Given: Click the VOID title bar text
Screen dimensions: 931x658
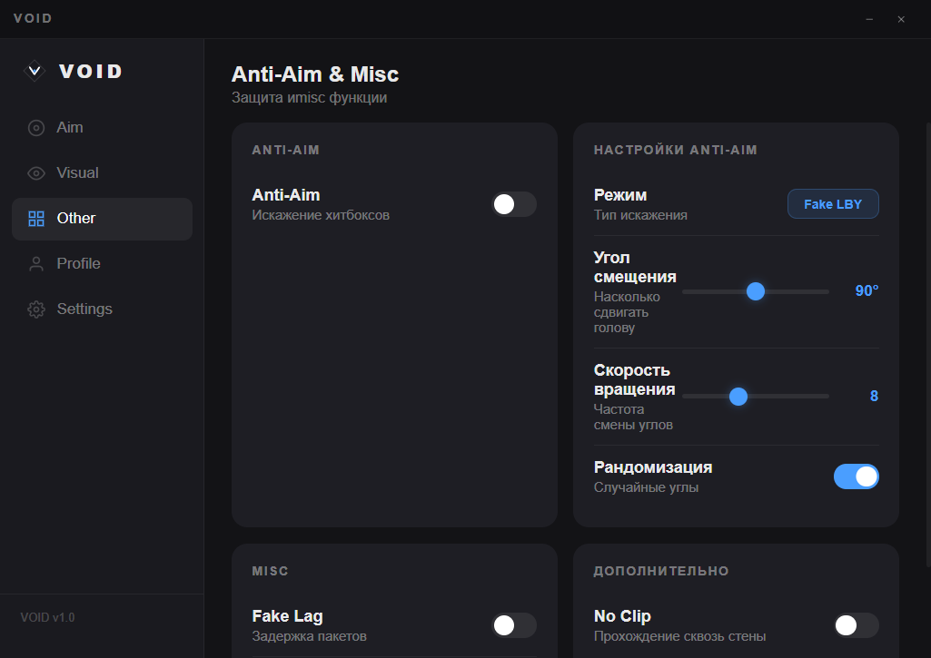Looking at the screenshot, I should [33, 18].
